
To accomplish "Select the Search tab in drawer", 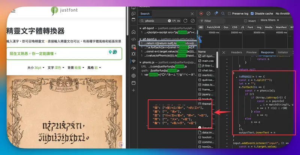I will click(x=145, y=14).
